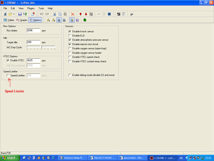Viewport: 214px width, 161px height.
Task: Click the Enable VTEC rpm field
Action: 33,60
